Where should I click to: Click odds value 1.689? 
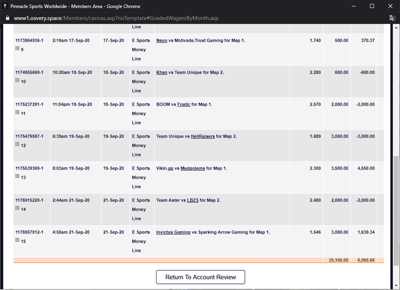315,136
